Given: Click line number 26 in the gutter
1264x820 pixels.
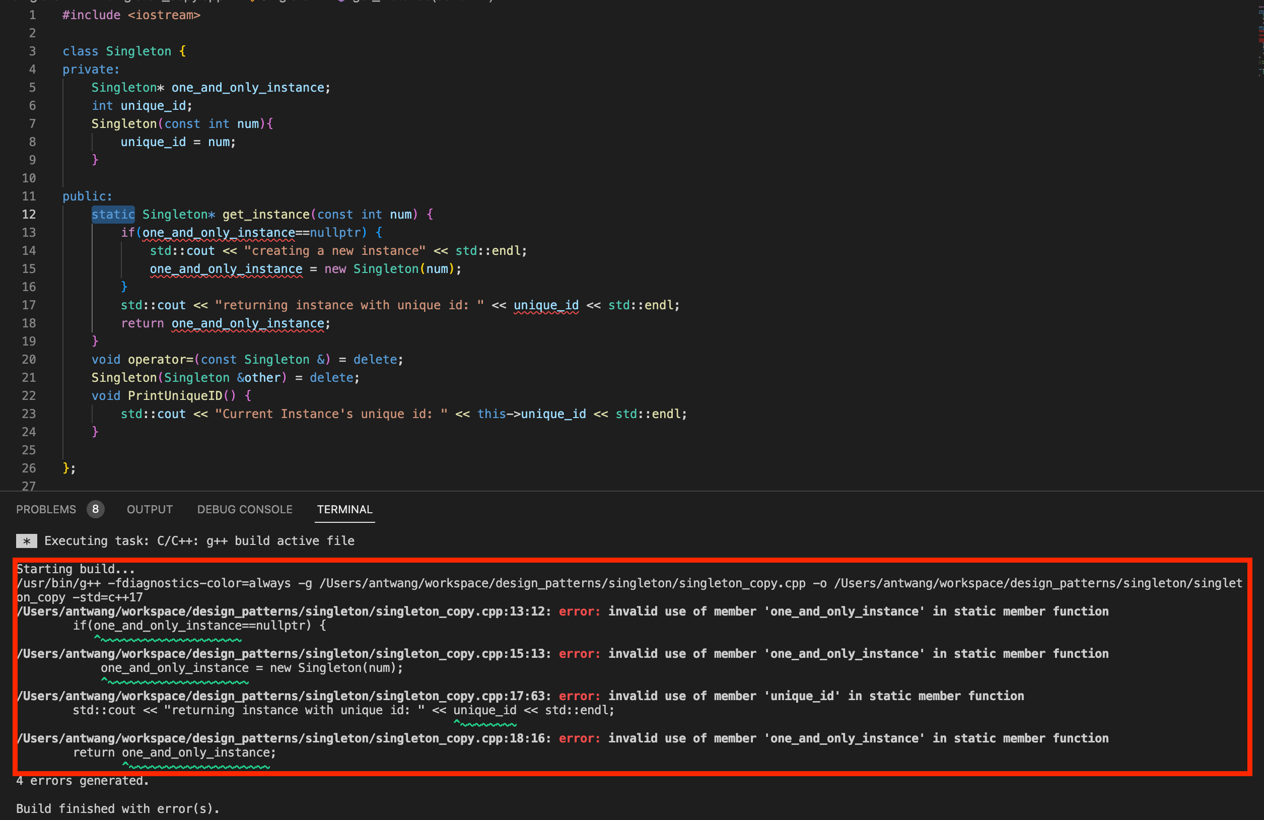Looking at the screenshot, I should coord(29,468).
